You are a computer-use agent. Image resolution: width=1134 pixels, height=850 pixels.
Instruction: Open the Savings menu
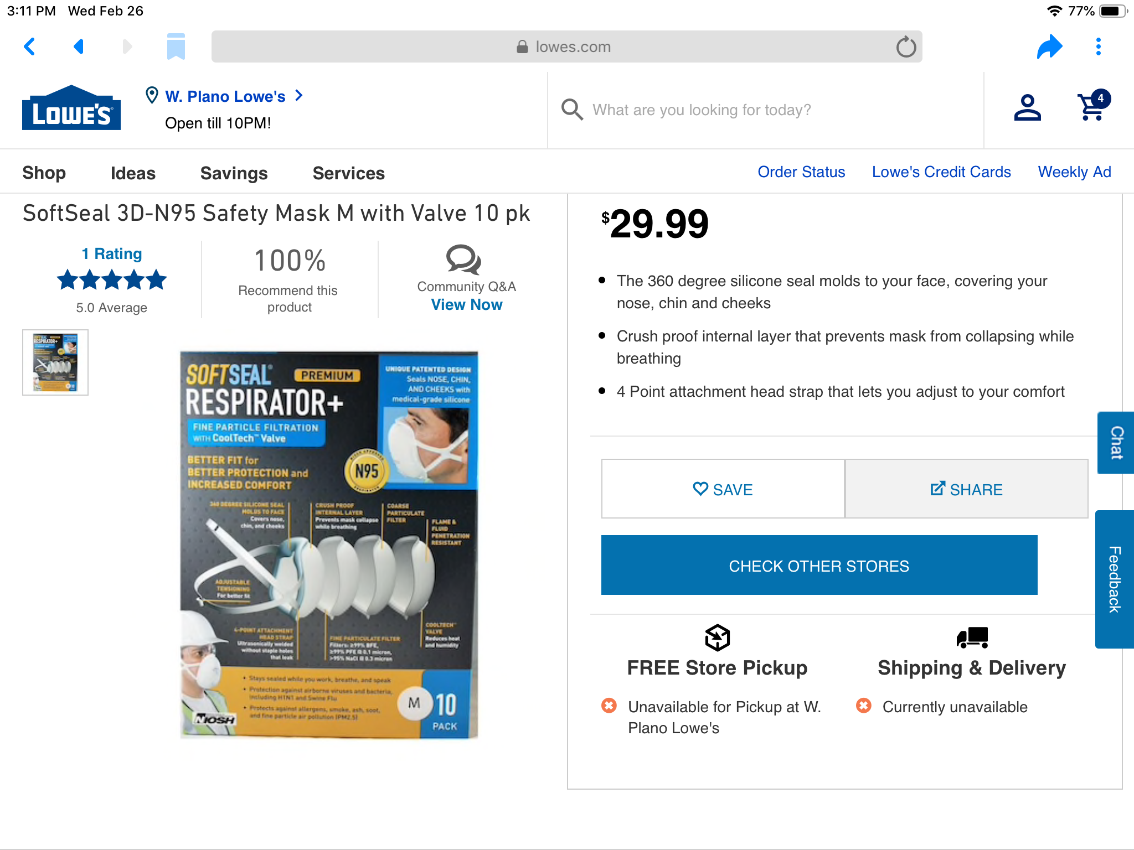coord(234,173)
